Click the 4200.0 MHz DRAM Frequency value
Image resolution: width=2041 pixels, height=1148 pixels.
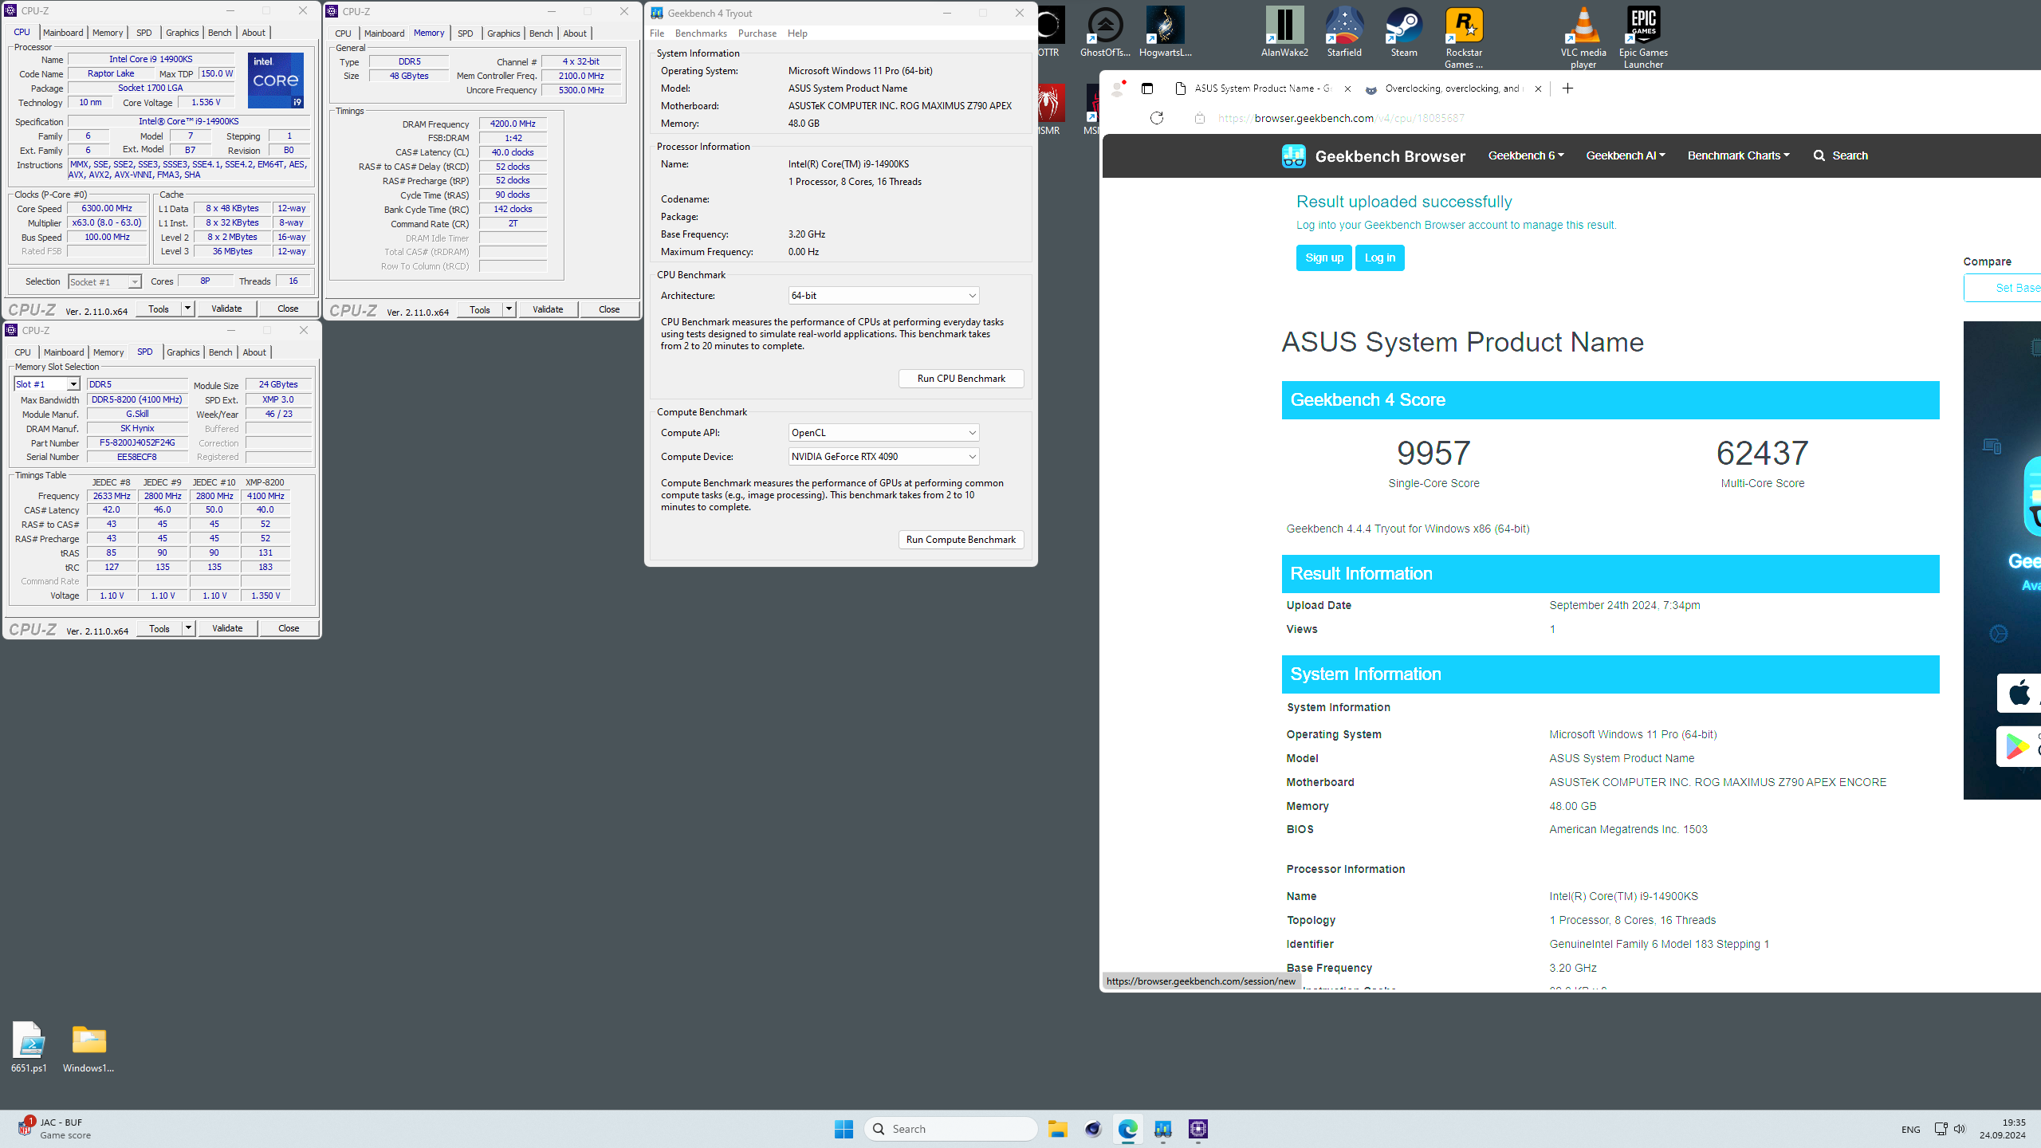pos(513,124)
